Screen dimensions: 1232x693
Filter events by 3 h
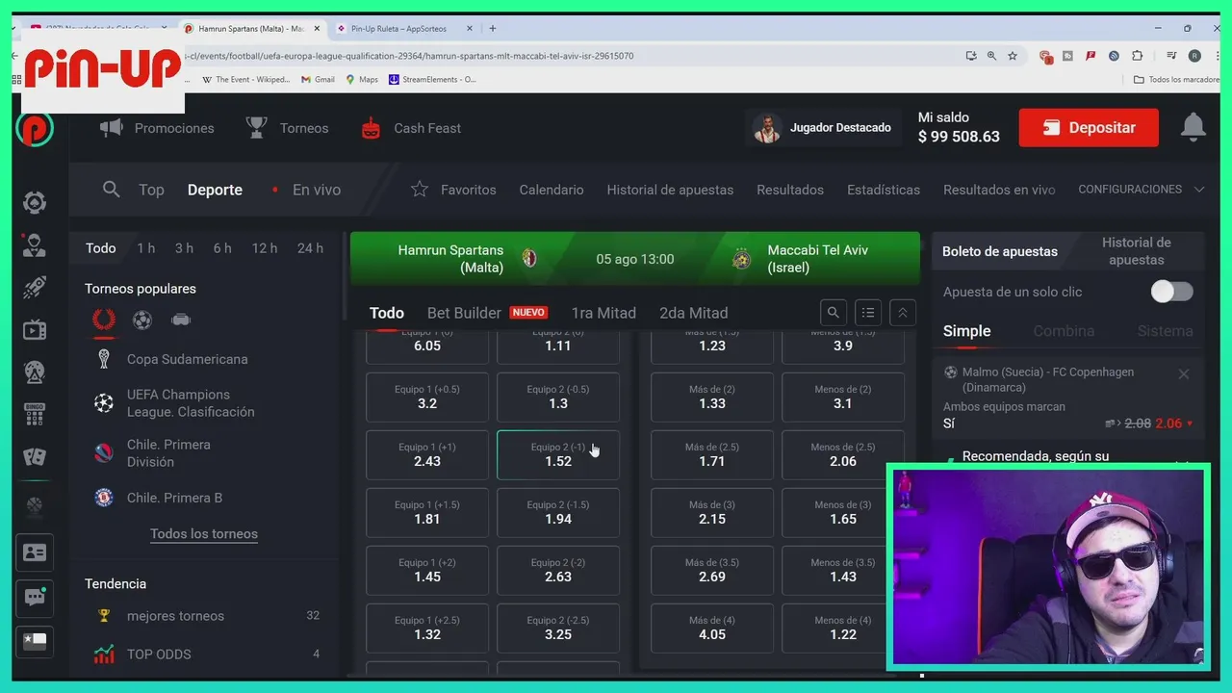[184, 248]
